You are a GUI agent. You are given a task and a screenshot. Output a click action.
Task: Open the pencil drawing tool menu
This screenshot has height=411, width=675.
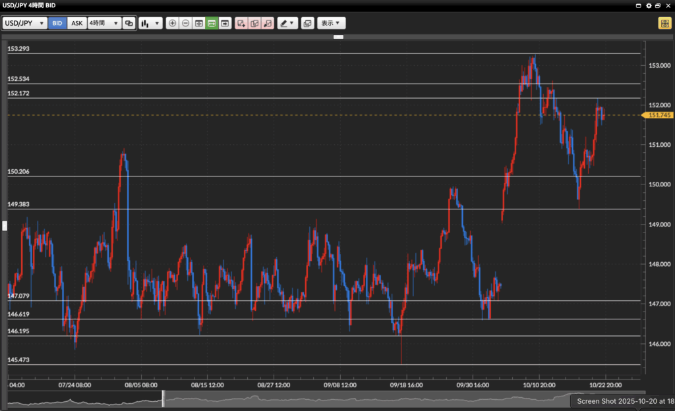click(287, 23)
